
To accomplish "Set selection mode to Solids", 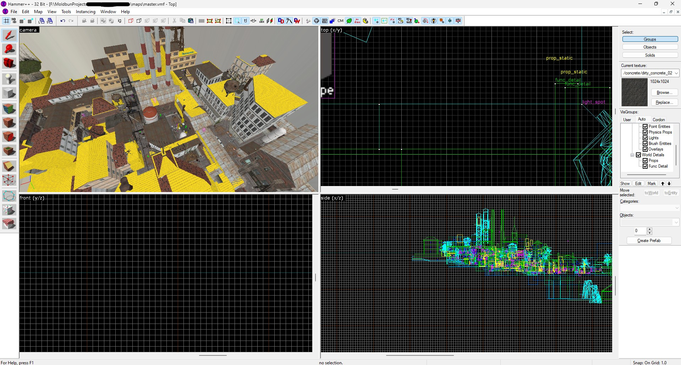I will (650, 55).
